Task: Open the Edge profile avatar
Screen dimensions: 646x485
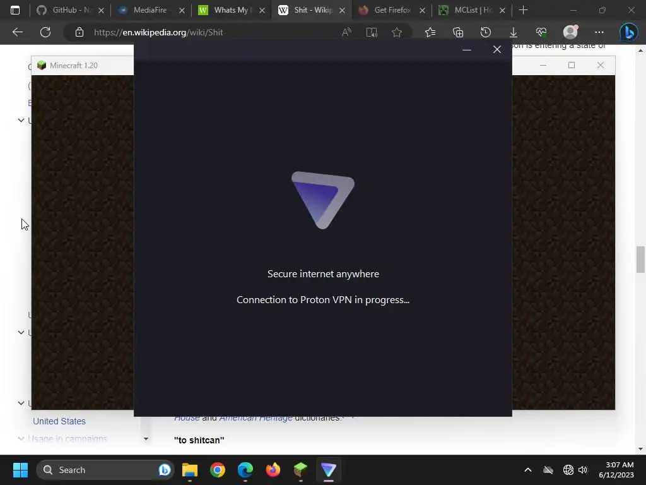Action: click(570, 32)
